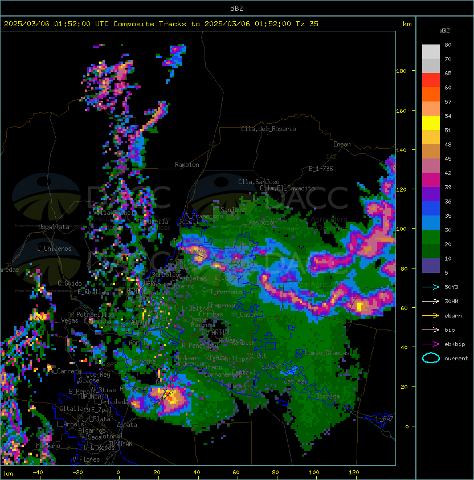
Task: Click the 'E_Challao' map label
Action: [x=93, y=292]
